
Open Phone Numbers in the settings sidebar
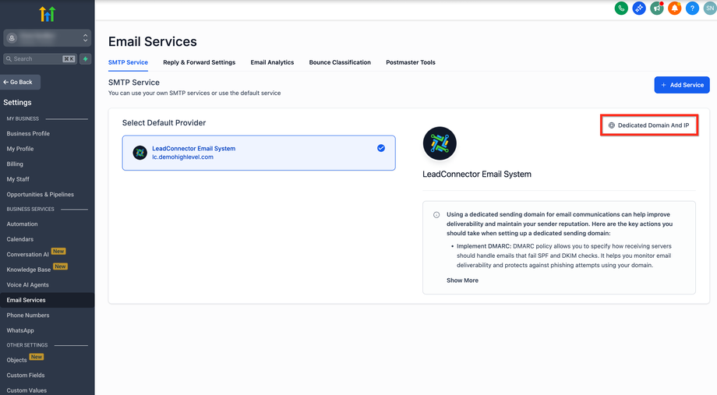click(x=28, y=316)
